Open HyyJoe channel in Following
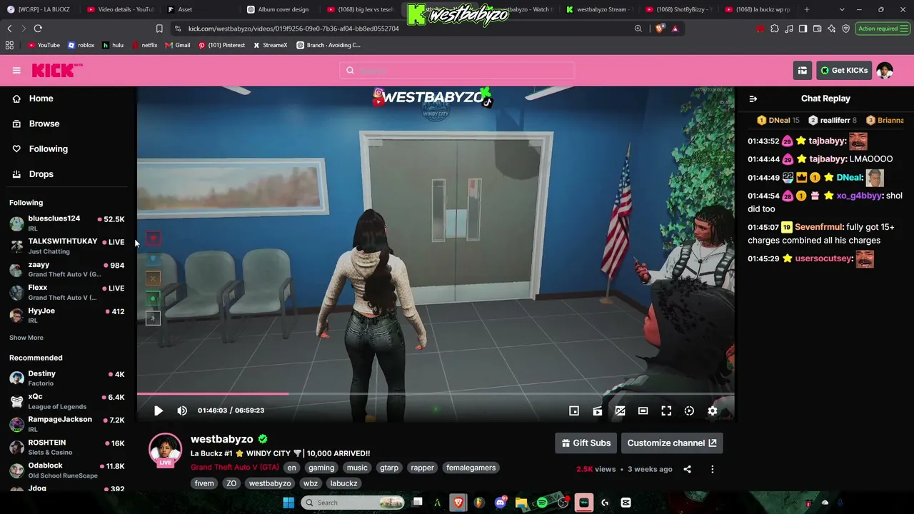The width and height of the screenshot is (914, 514). point(67,315)
